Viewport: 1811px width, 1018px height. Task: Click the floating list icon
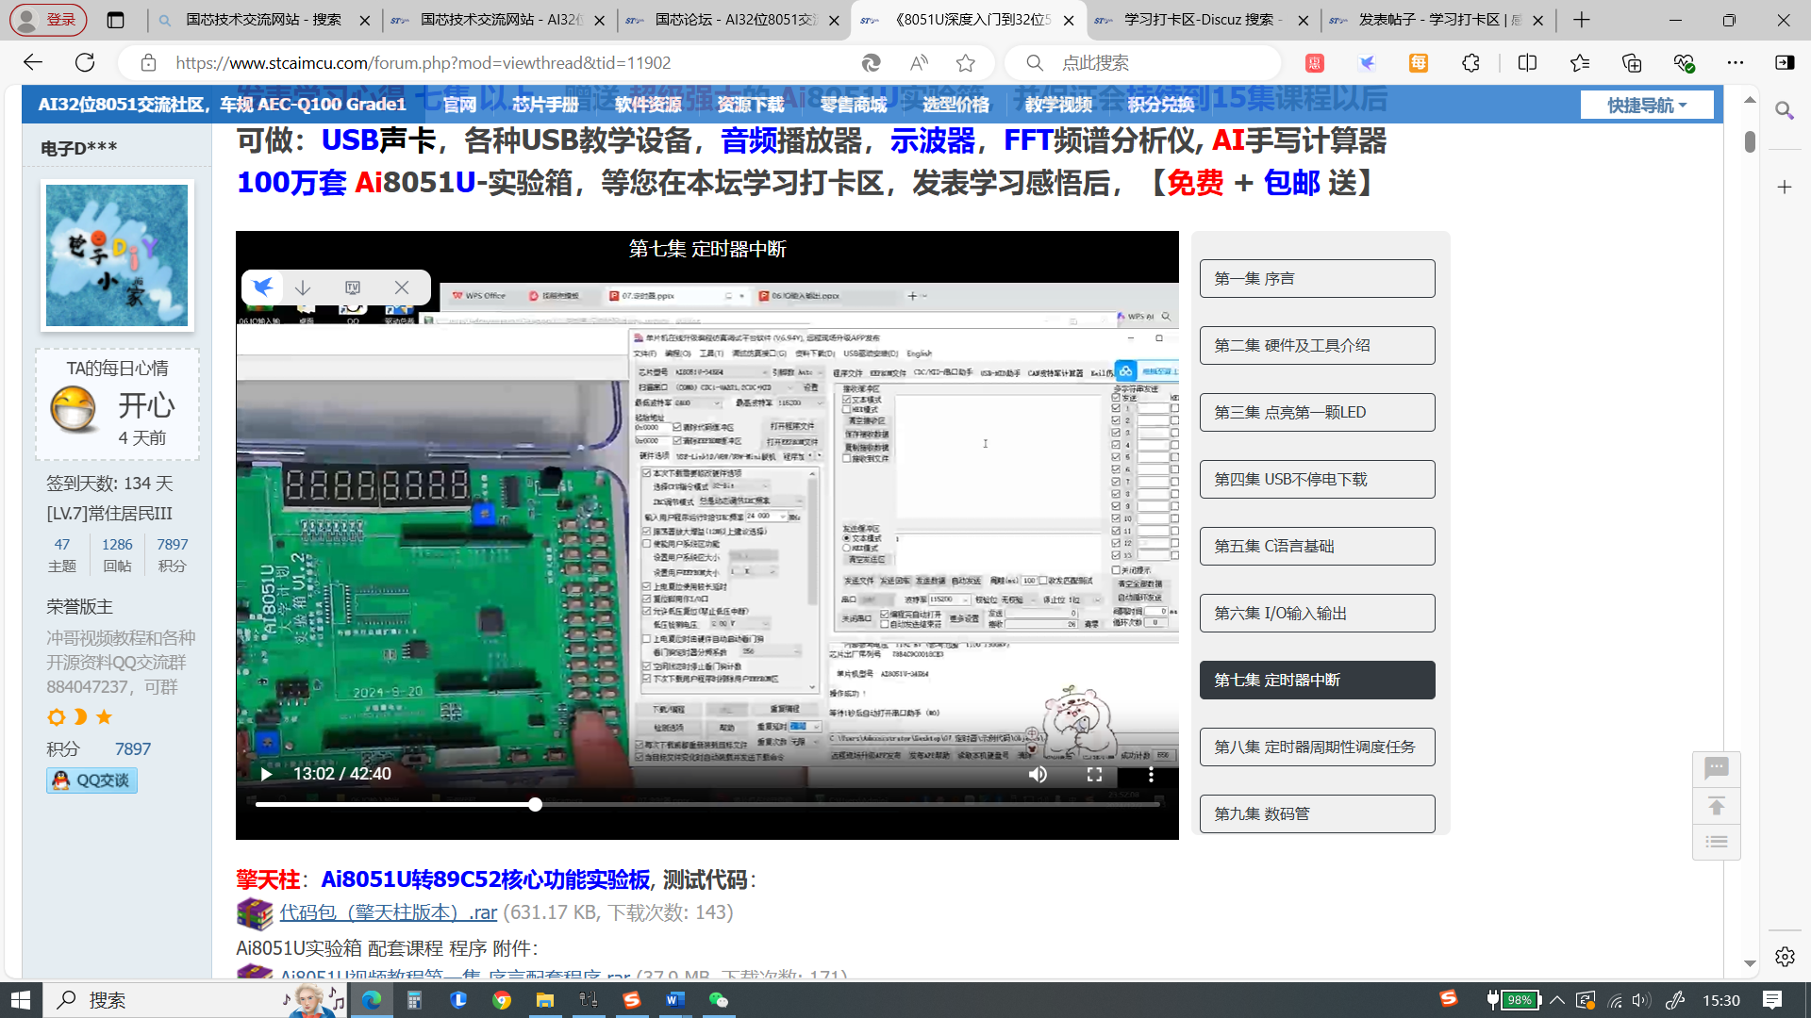(x=1716, y=842)
